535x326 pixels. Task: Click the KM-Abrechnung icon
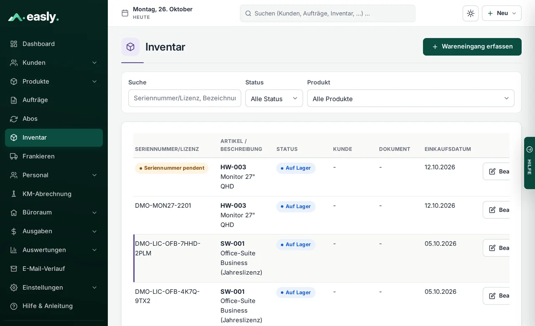14,194
